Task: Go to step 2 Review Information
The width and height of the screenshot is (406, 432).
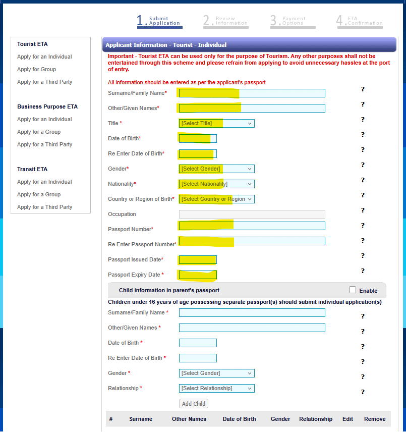Action: click(x=226, y=22)
